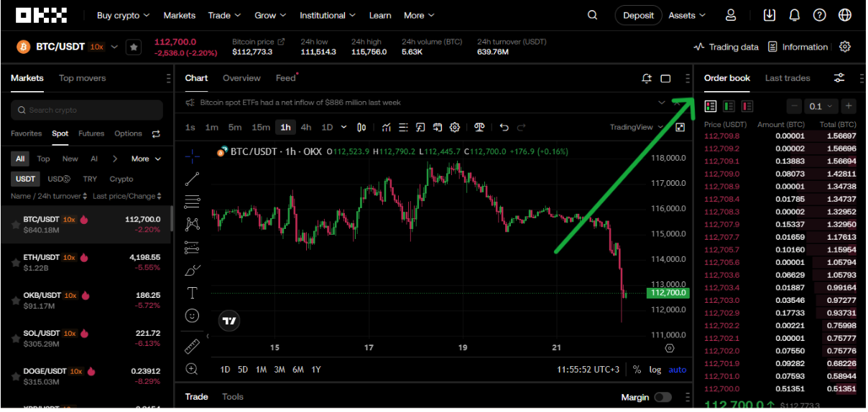
Task: Toggle the Margin switch
Action: [x=662, y=397]
